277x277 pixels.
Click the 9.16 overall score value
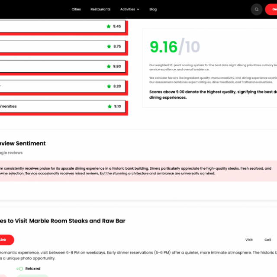(164, 47)
